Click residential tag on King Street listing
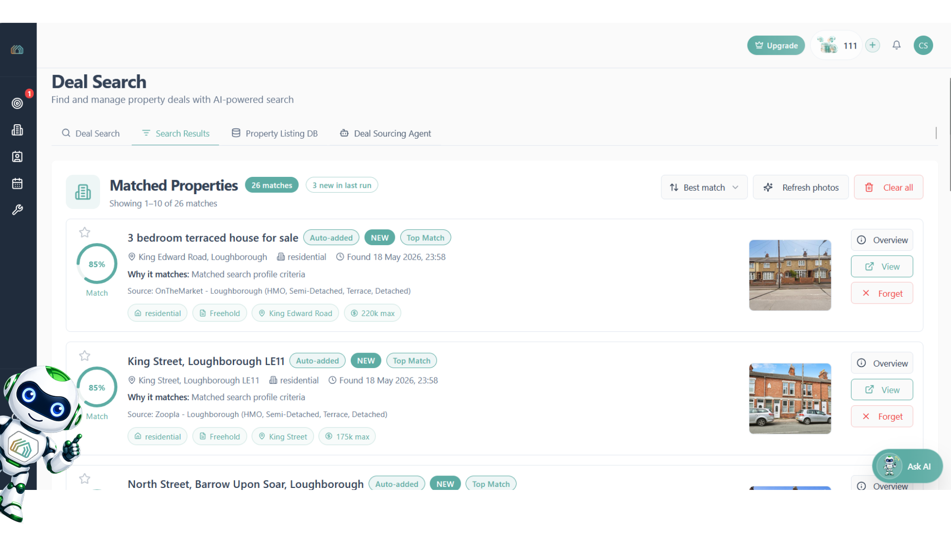The width and height of the screenshot is (951, 535). pos(158,436)
